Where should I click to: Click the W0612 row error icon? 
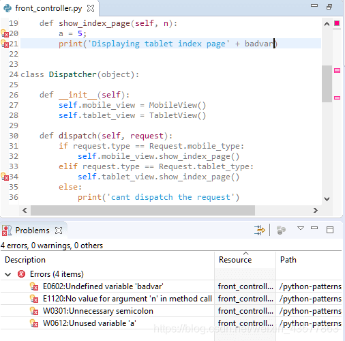(34, 323)
